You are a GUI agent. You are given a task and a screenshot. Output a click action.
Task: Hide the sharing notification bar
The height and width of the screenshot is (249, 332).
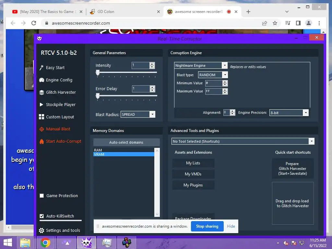pyautogui.click(x=231, y=226)
